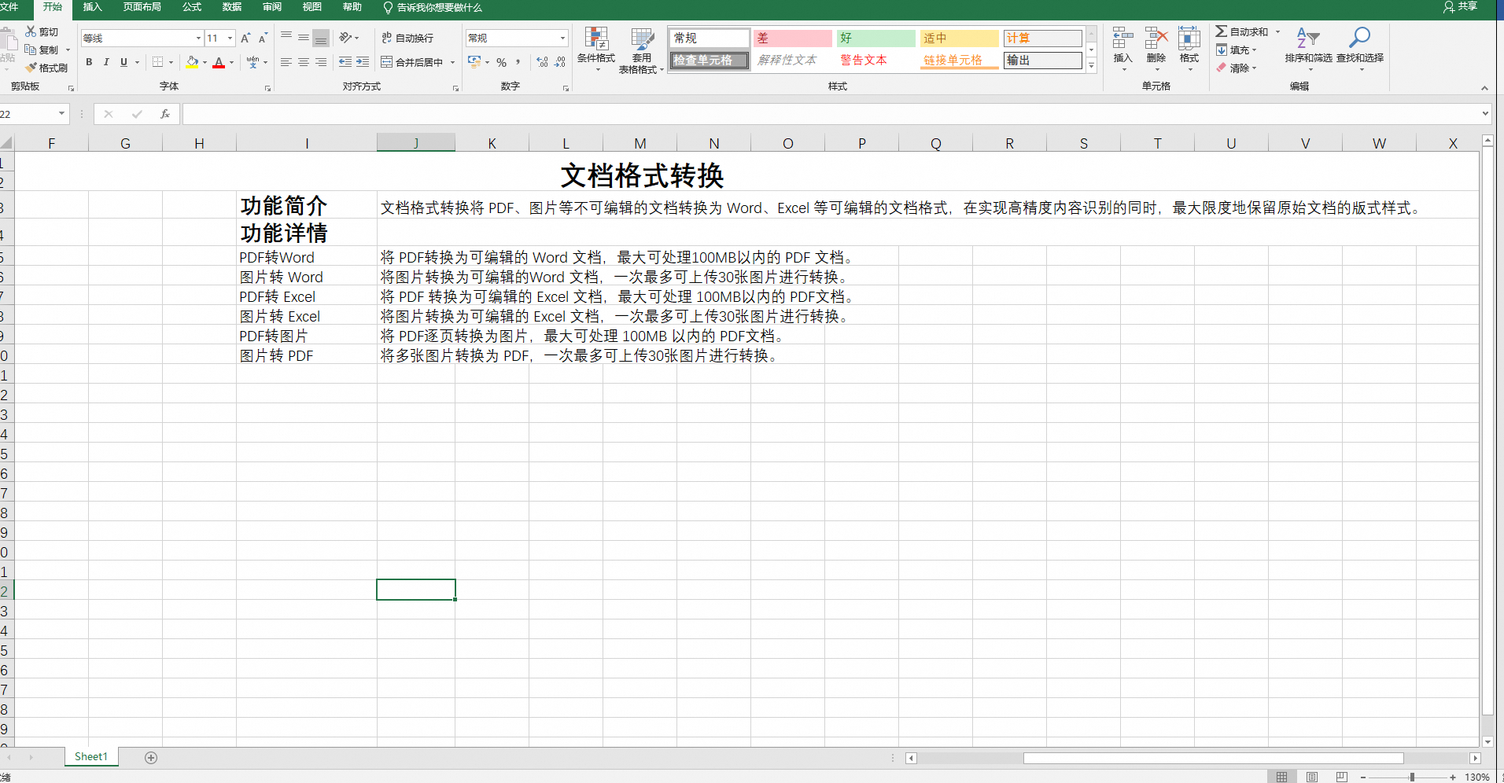Click Decrease Decimal icon
Viewport: 1504px width, 783px height.
tap(560, 62)
